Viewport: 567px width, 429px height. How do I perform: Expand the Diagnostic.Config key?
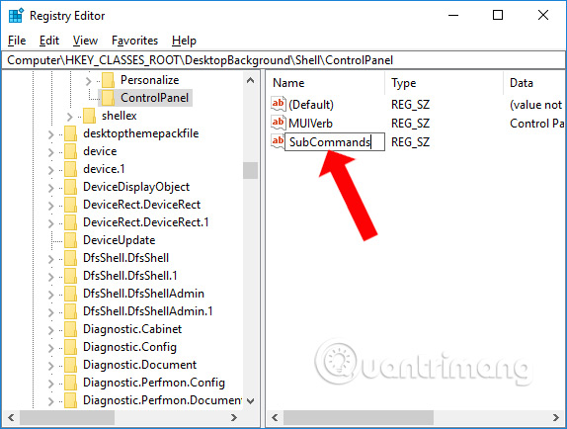tap(51, 348)
